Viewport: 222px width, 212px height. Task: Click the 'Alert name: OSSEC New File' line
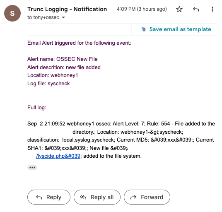click(63, 59)
